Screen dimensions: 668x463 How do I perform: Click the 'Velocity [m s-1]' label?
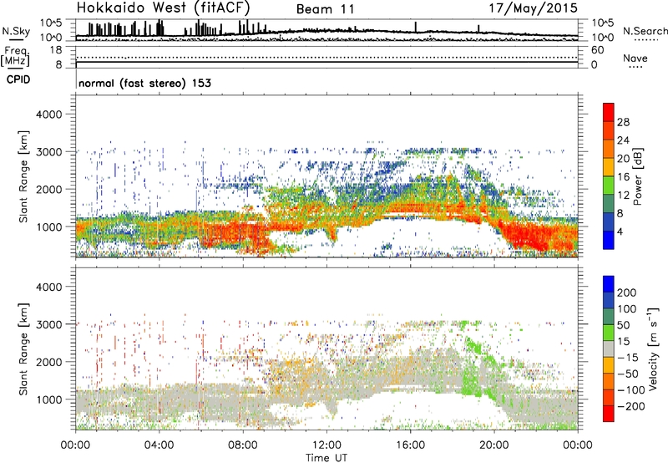pos(652,349)
